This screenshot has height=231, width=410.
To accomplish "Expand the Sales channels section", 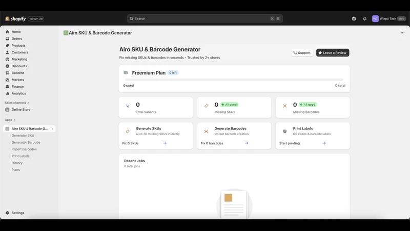I will coord(17,103).
